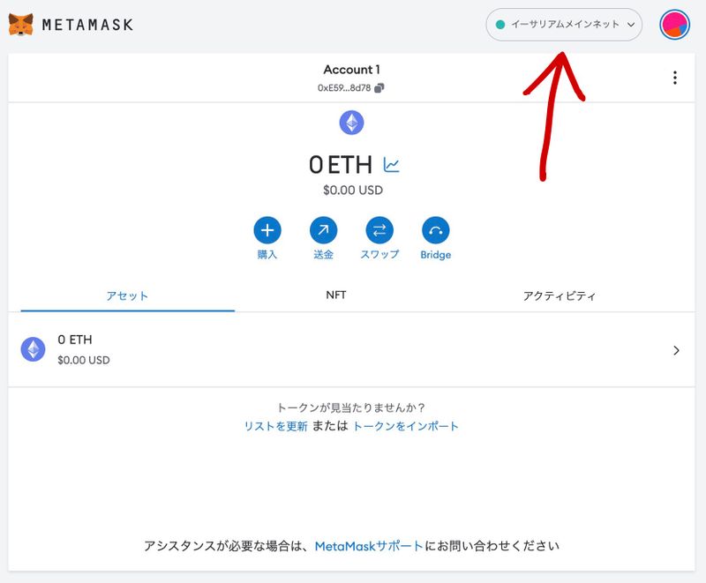Click the Account 1 name
The image size is (706, 583).
click(x=351, y=70)
